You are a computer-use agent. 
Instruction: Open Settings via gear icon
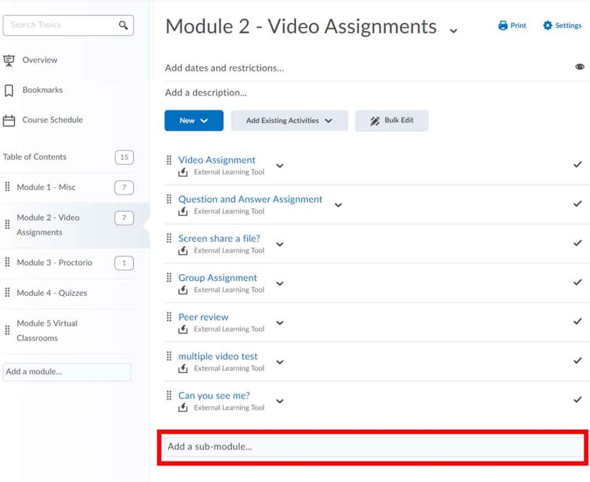tap(547, 26)
